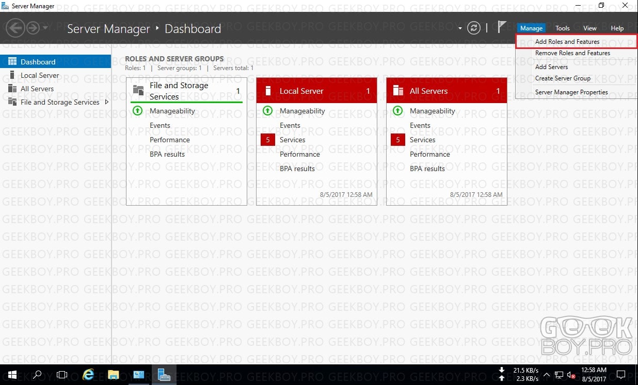
Task: Click the red Services count badge in Local Server
Action: (267, 140)
